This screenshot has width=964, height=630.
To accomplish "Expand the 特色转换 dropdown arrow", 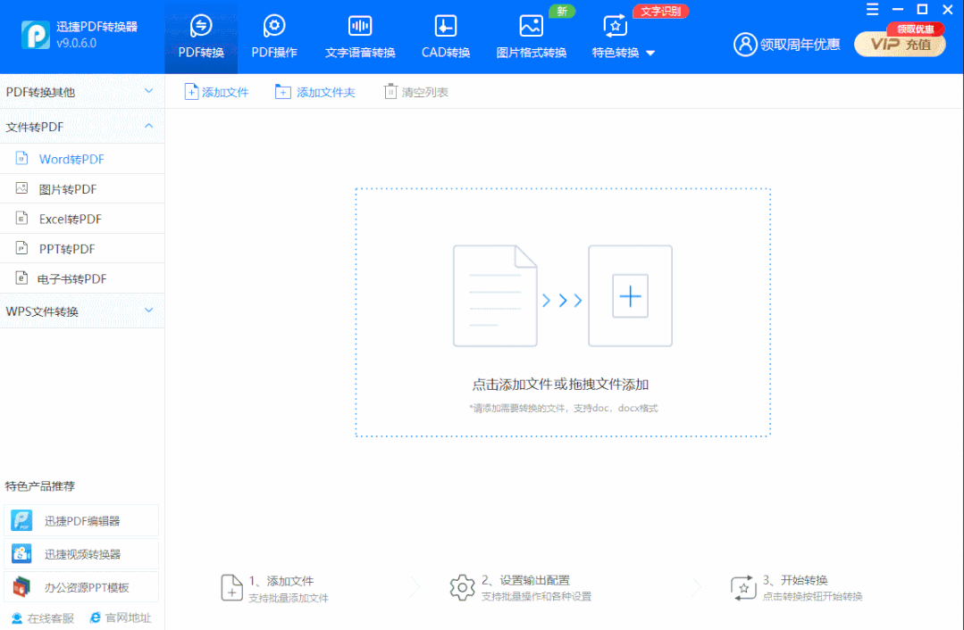I will point(650,54).
